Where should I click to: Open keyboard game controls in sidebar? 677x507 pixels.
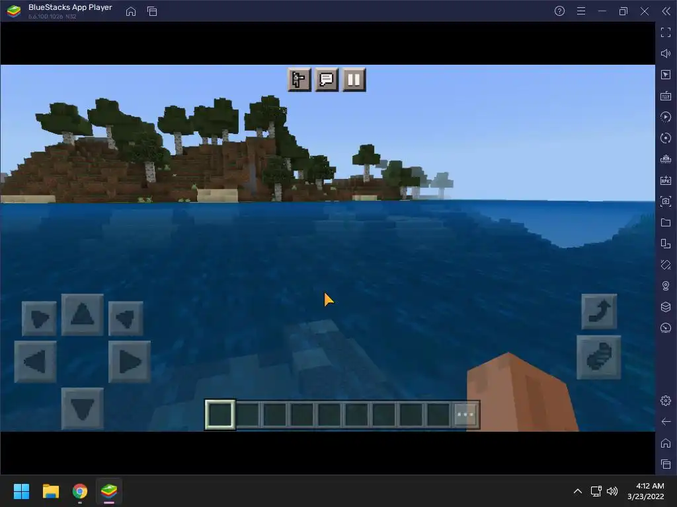(x=666, y=96)
